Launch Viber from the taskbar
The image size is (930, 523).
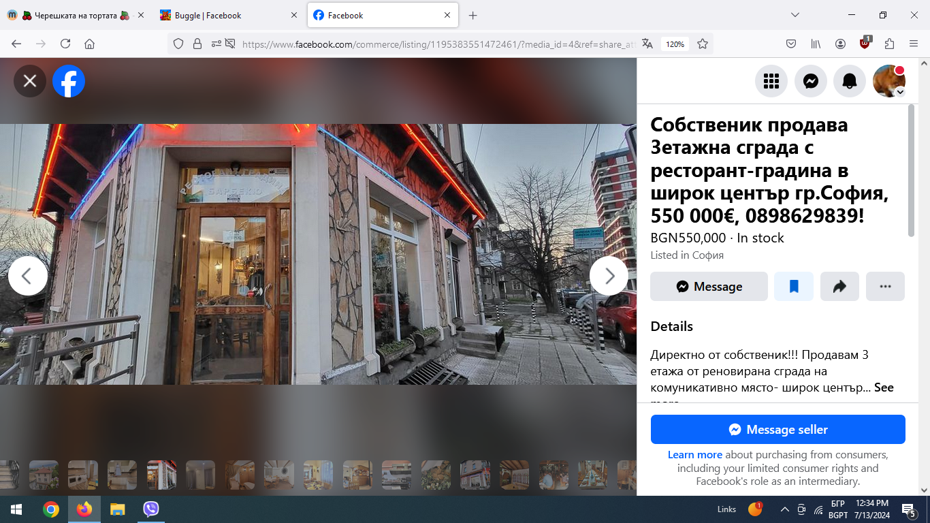(x=151, y=509)
